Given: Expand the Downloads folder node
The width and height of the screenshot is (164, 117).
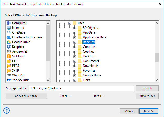Looking at the screenshot, I should tap(75, 66).
